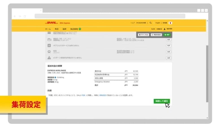
Task: Switch language to 日本語
Action: click(165, 23)
